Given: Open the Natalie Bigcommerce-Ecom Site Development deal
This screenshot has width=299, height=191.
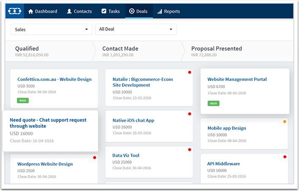Looking at the screenshot, I should click(x=143, y=82).
